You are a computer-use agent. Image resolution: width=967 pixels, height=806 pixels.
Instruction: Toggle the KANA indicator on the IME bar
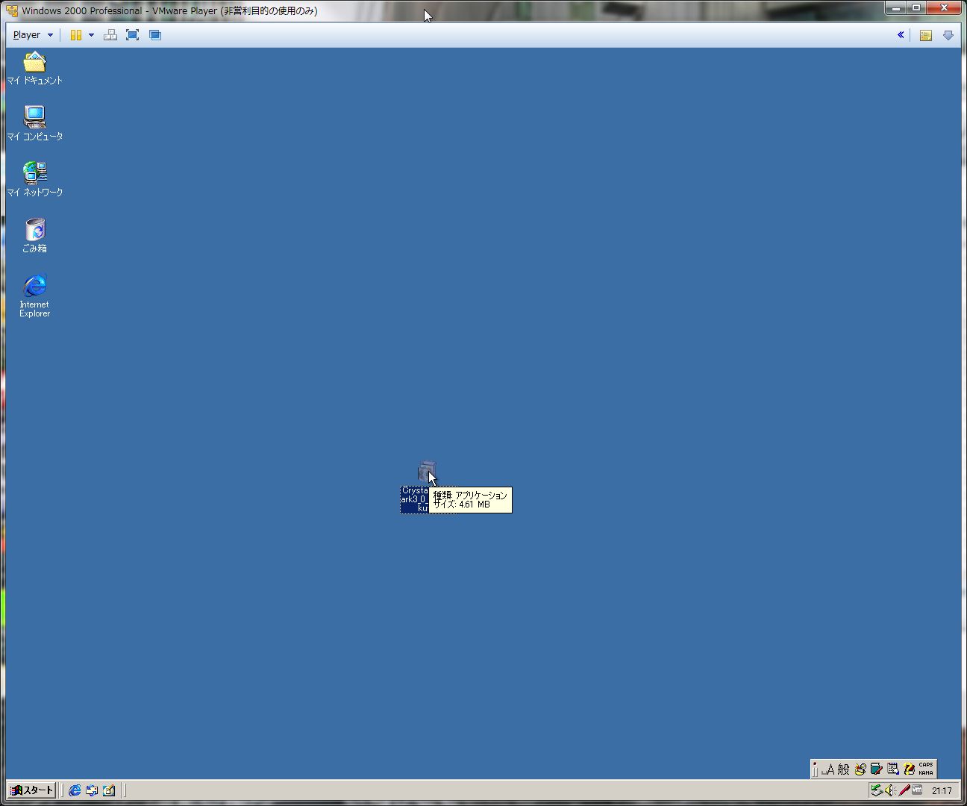[x=926, y=772]
